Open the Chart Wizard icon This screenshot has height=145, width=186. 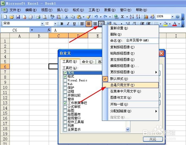click(146, 17)
